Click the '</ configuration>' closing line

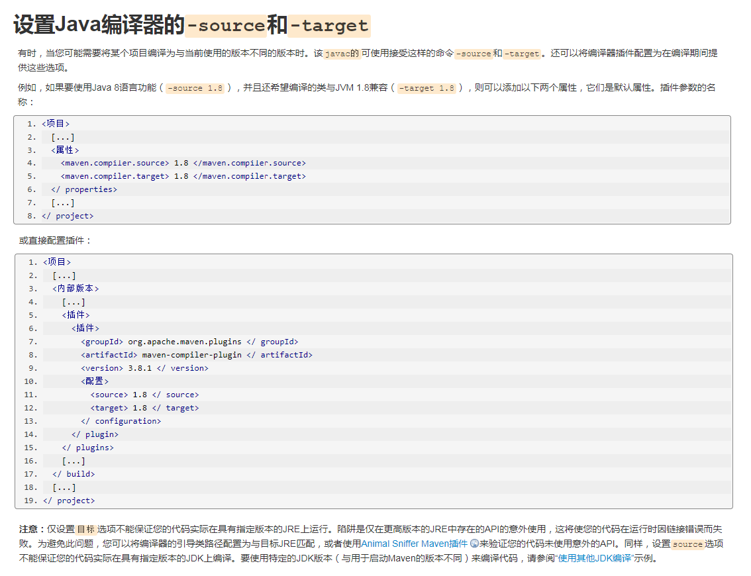pos(121,421)
